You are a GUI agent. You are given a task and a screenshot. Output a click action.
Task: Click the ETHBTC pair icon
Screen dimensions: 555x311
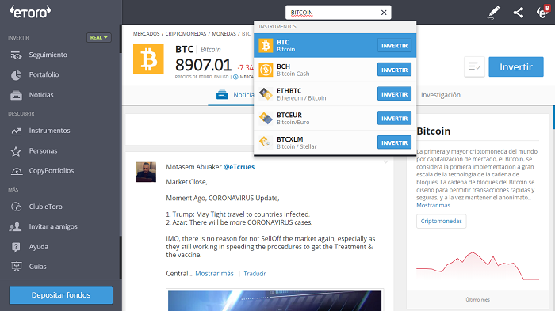266,94
